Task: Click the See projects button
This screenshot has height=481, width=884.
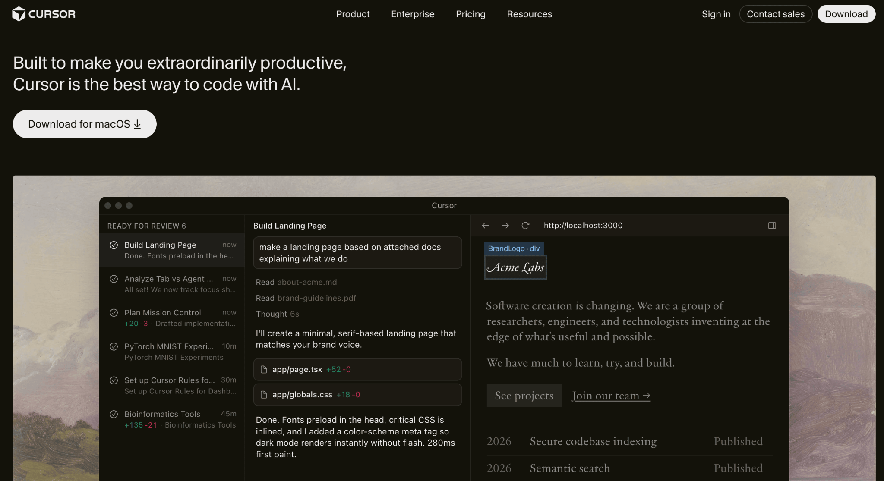Action: point(524,396)
